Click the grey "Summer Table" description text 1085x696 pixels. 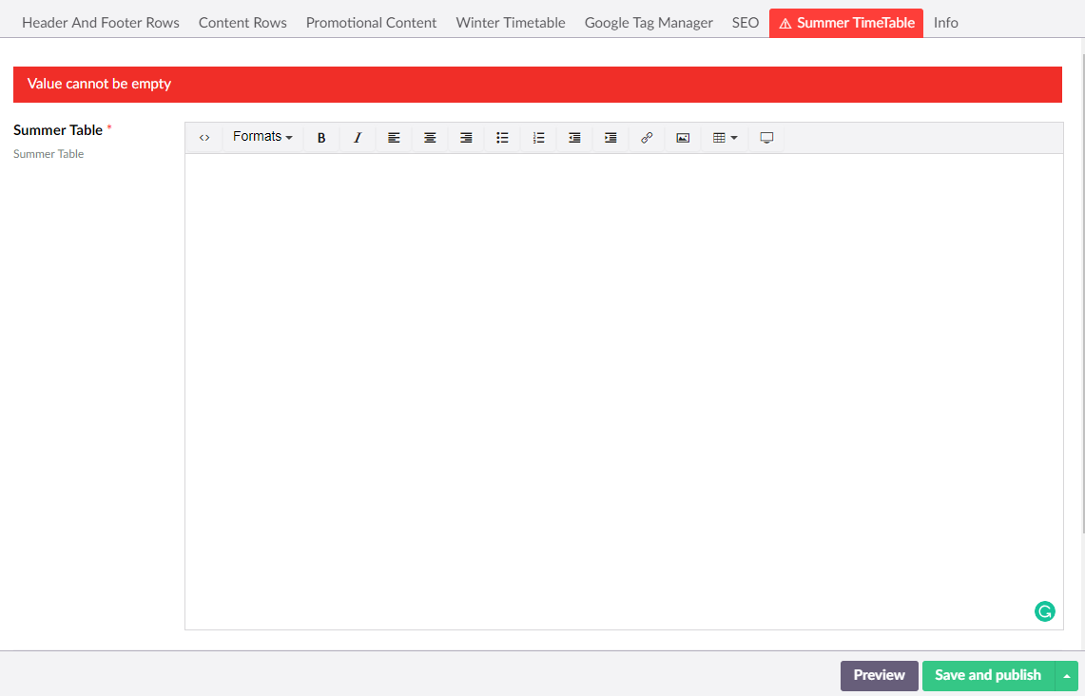coord(48,154)
